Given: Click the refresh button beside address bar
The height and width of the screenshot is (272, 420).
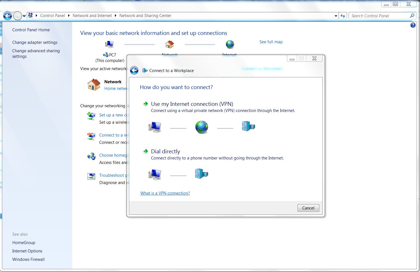Looking at the screenshot, I should click(x=343, y=16).
